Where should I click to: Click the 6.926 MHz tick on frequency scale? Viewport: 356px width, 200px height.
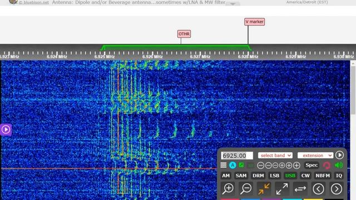pos(152,54)
